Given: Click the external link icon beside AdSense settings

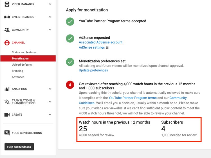Looking at the screenshot, I should point(107,48).
